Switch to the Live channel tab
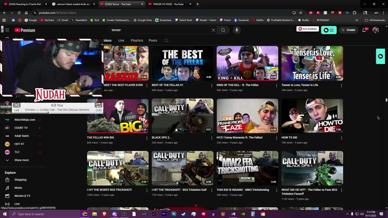Image resolution: width=388 pixels, height=218 pixels. pos(121,41)
